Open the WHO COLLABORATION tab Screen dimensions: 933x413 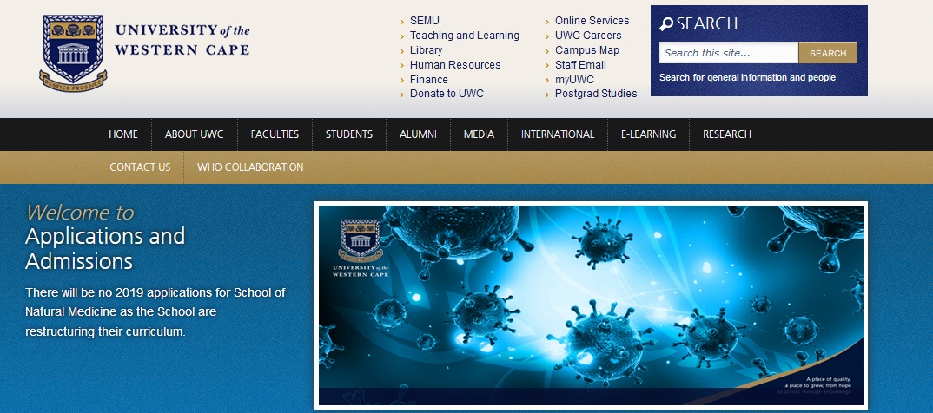(250, 167)
